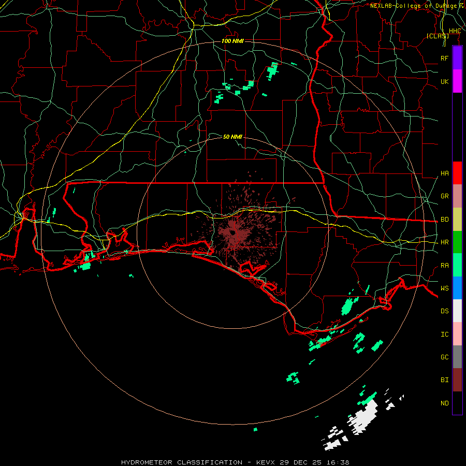Click the purple RF color swatch

(x=457, y=58)
